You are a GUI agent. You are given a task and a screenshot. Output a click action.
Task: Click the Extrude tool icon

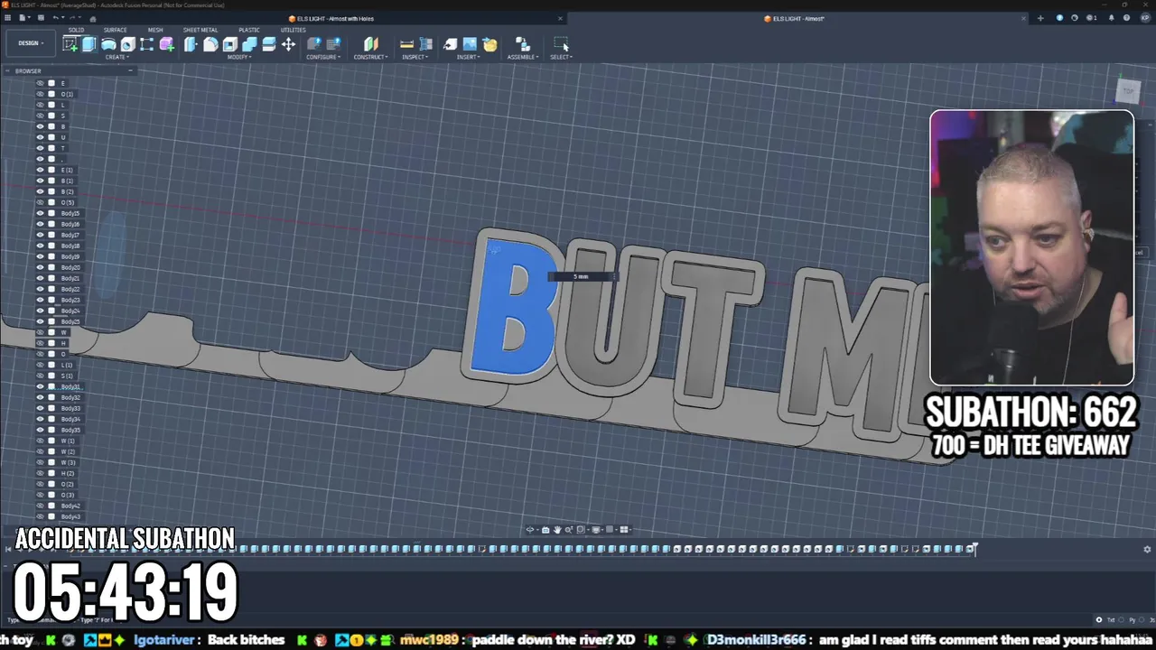tap(89, 44)
